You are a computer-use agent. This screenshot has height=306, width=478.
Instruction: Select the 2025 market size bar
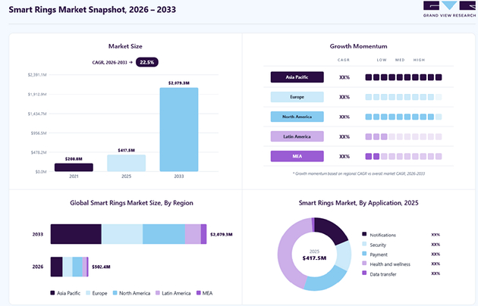pyautogui.click(x=126, y=163)
